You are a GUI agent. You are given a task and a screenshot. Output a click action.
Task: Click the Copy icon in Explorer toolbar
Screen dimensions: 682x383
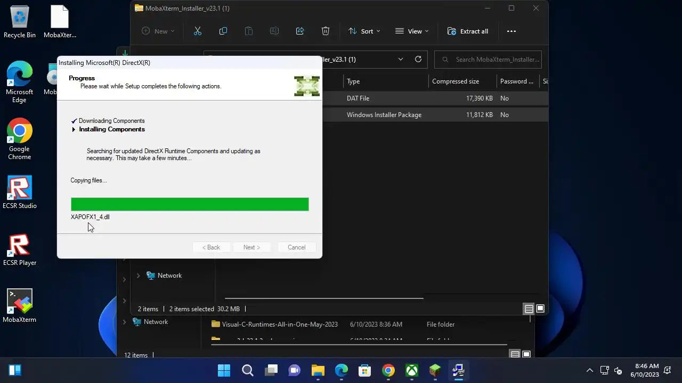(x=223, y=31)
